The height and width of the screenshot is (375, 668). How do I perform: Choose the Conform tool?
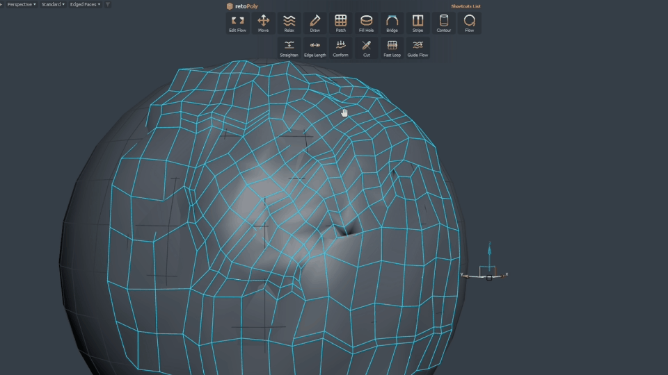[341, 48]
